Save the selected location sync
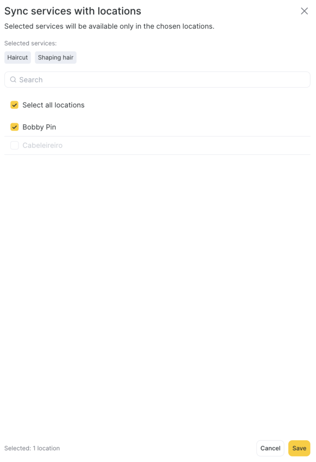The image size is (316, 462). [299, 448]
